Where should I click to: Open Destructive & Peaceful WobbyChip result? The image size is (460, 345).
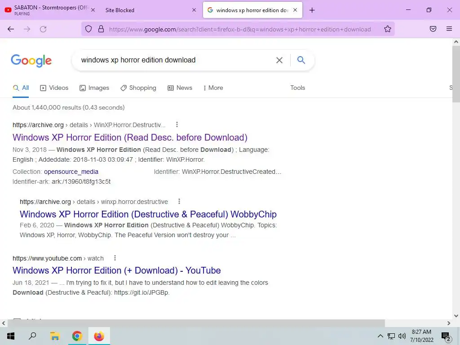[x=148, y=214]
